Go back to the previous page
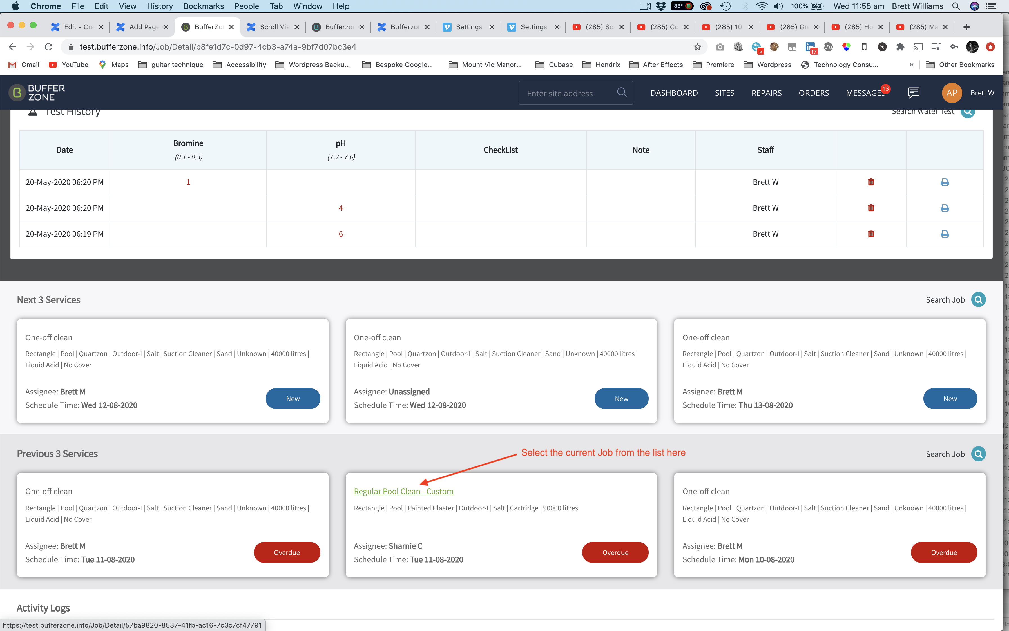This screenshot has height=631, width=1009. [12, 47]
